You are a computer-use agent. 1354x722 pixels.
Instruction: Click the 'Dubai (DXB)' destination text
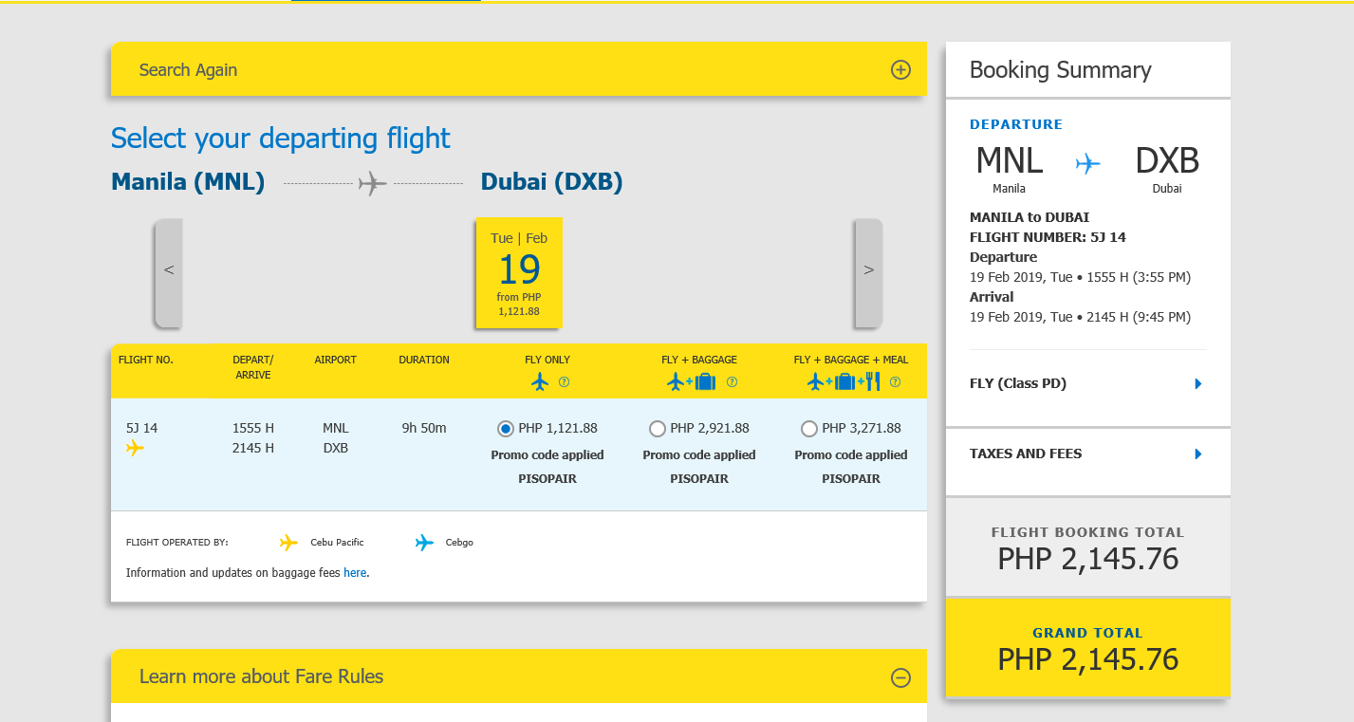pos(552,182)
